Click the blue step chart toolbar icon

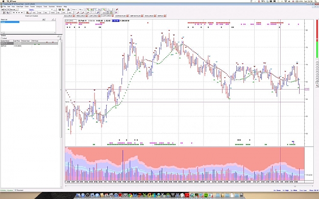[x=98, y=13]
